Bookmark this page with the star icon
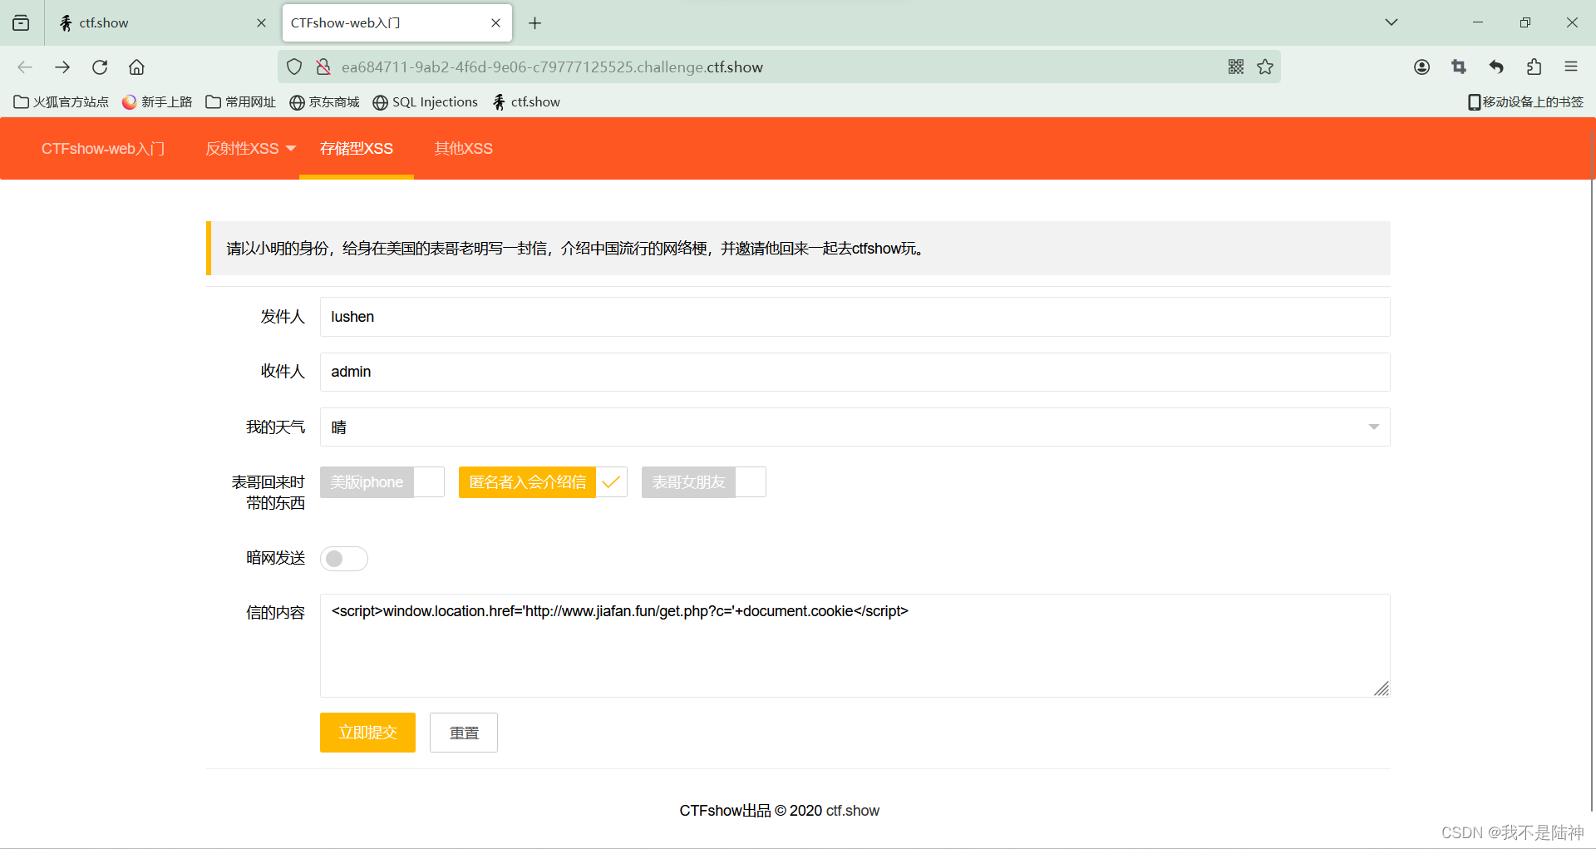 (1265, 67)
